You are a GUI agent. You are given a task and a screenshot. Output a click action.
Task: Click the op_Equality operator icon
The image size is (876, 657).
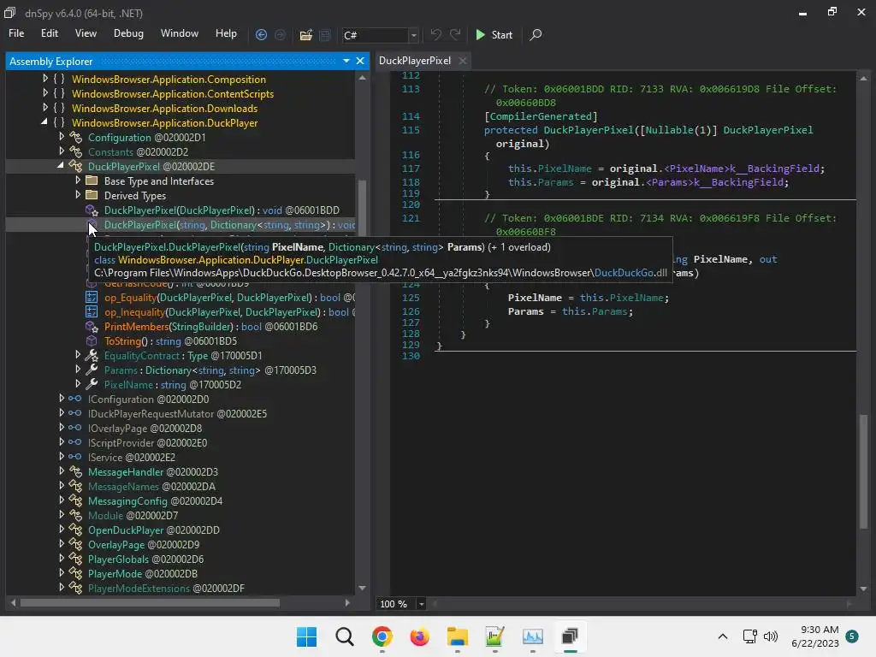pos(92,297)
